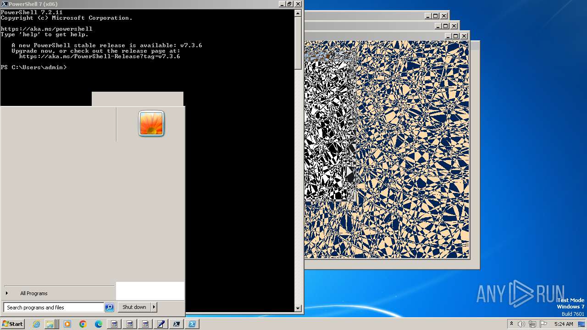Click the Show desktop button
Screen dimensions: 587x330
pos(581,324)
